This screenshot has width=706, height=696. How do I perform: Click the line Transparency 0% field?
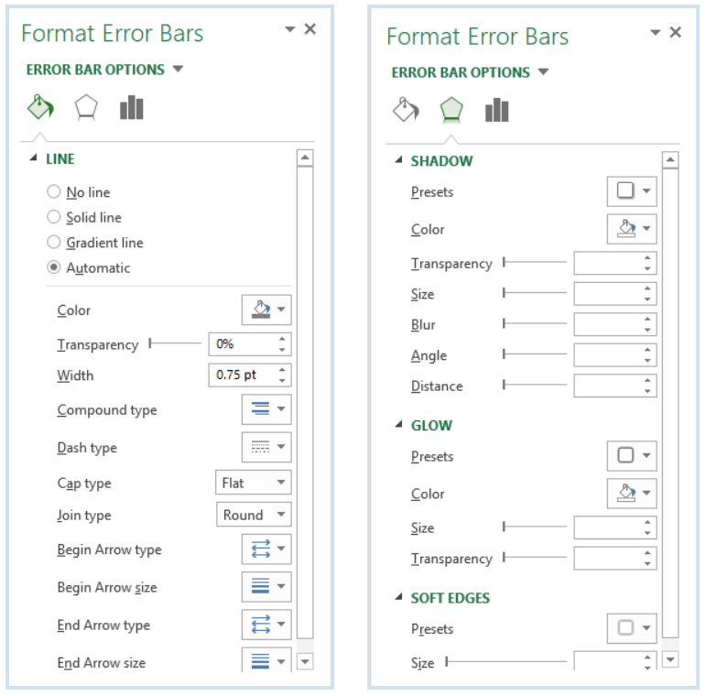coord(250,344)
